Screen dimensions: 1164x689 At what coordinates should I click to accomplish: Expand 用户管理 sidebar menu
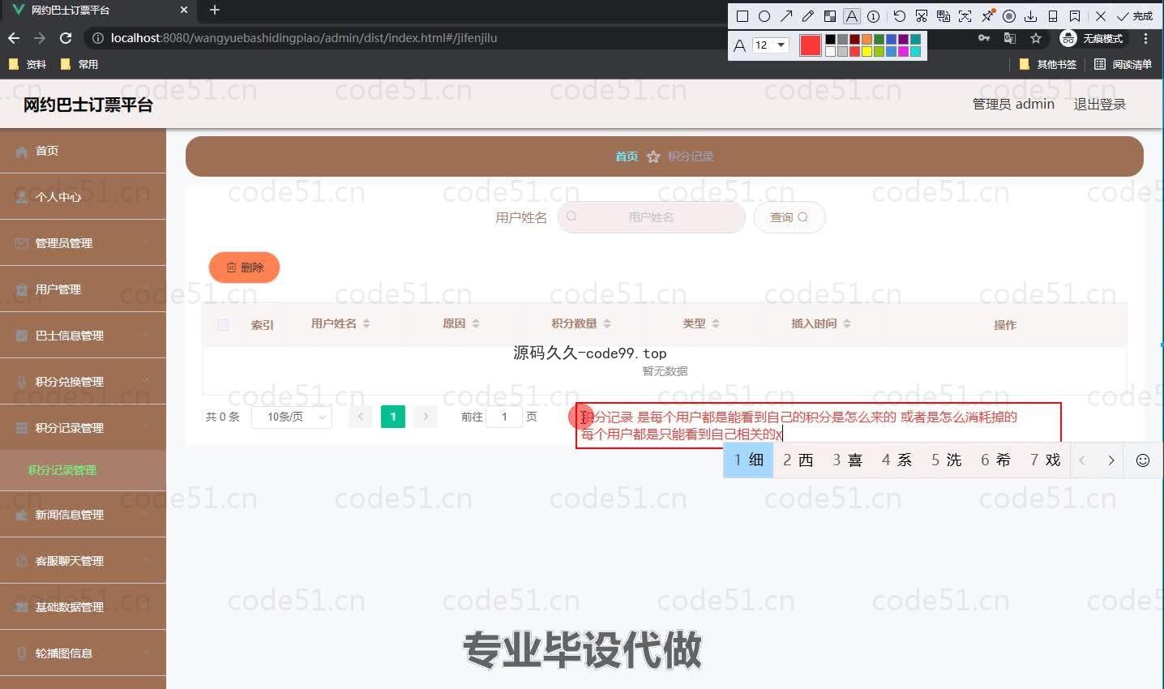tap(83, 289)
